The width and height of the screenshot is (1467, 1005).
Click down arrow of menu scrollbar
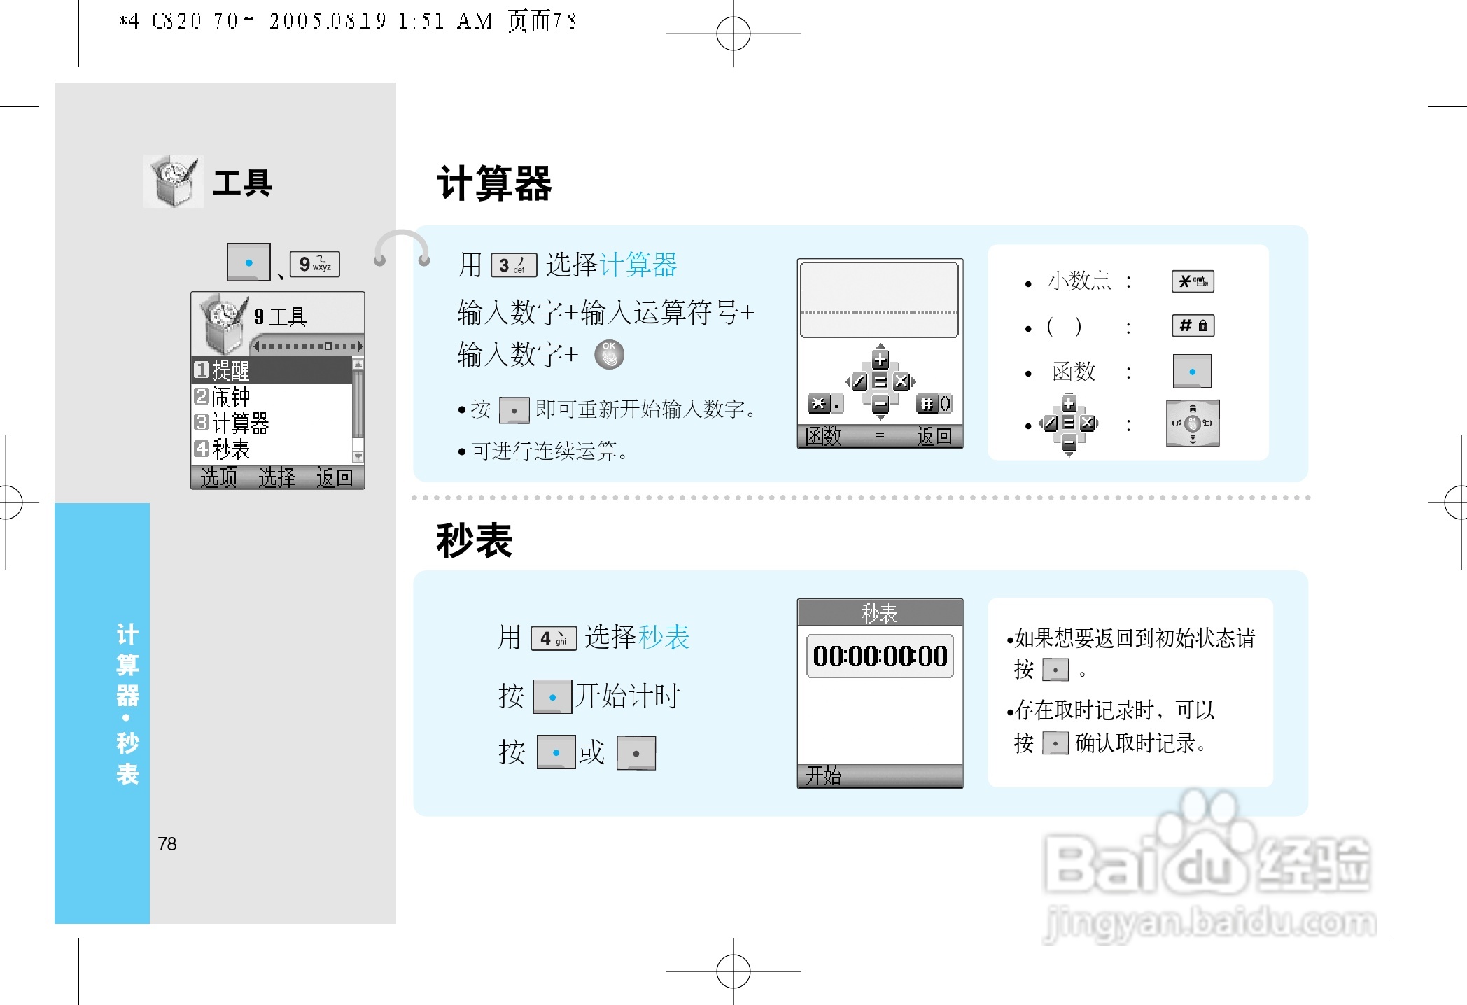pos(358,457)
